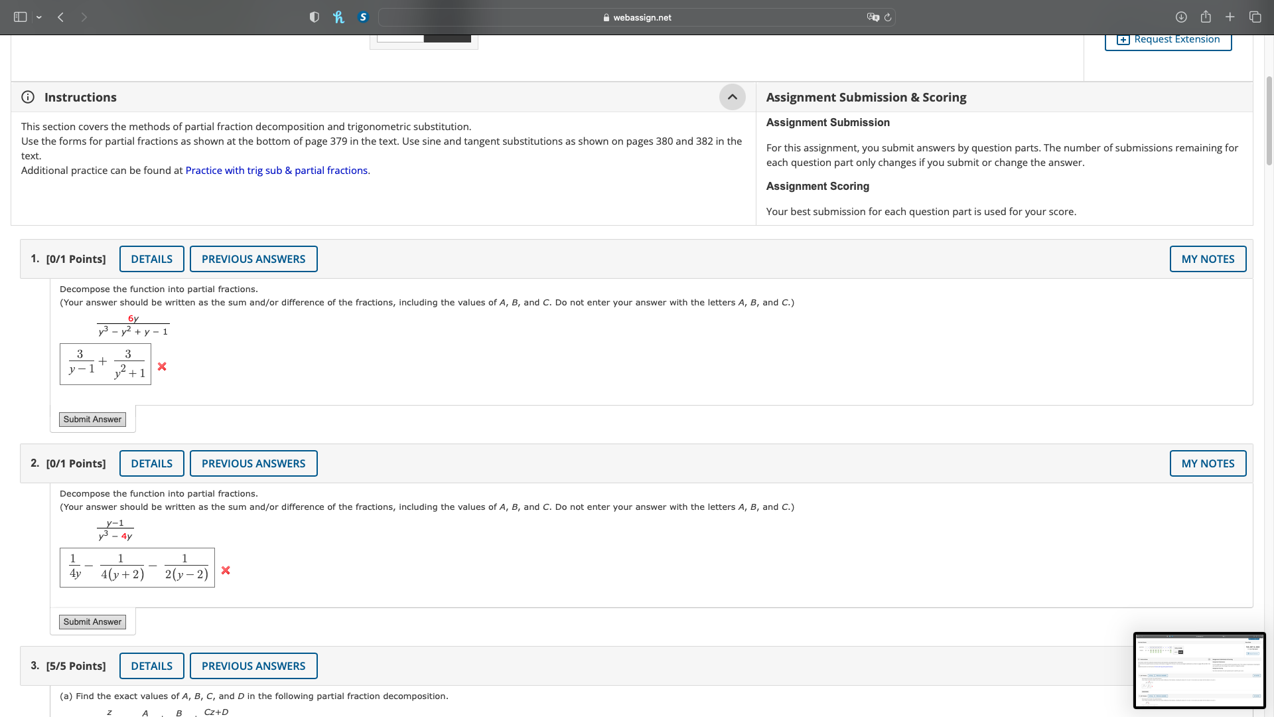Click Request Extension button
The image size is (1274, 717).
(1168, 39)
